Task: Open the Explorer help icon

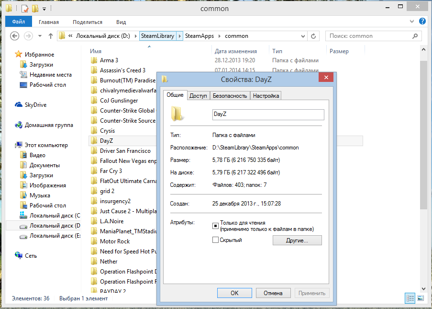Action: tap(422, 21)
